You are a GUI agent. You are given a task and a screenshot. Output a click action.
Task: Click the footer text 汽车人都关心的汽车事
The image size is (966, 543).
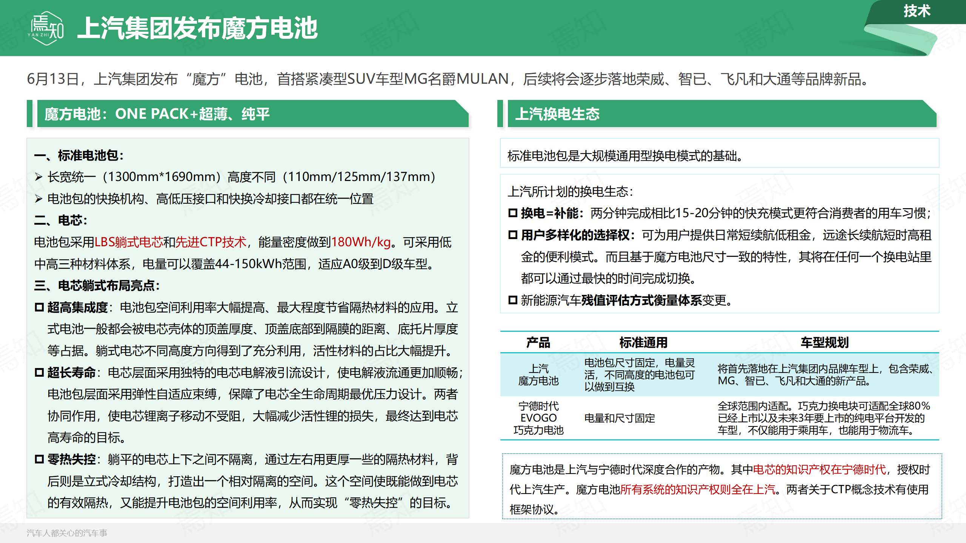(67, 533)
